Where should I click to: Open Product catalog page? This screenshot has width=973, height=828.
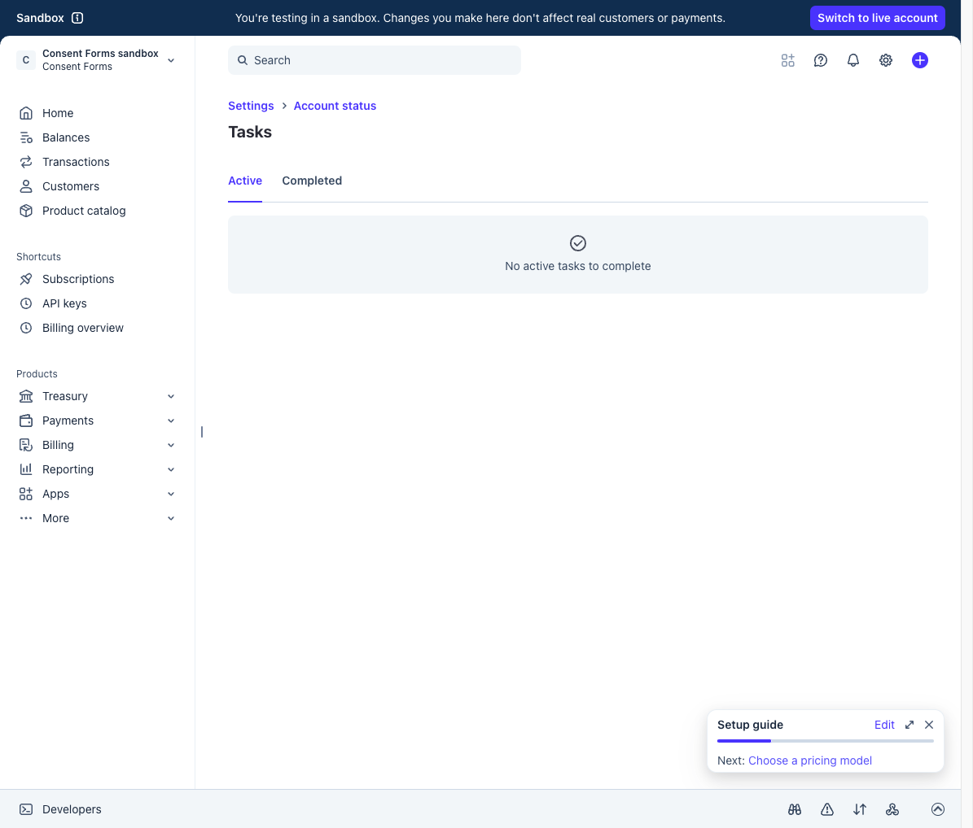pos(84,211)
